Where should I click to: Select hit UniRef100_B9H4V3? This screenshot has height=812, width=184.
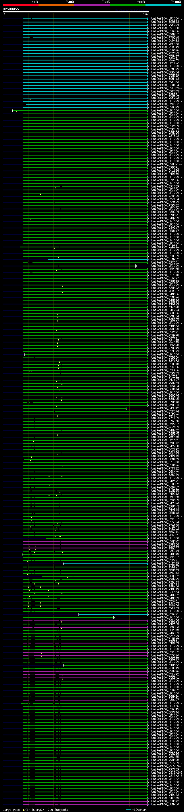click(x=165, y=79)
